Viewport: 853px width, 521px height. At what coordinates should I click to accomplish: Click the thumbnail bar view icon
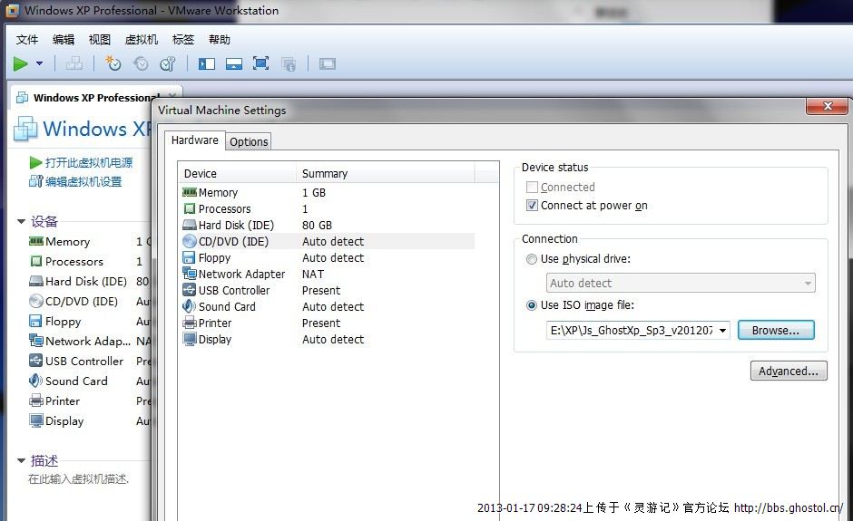click(234, 63)
